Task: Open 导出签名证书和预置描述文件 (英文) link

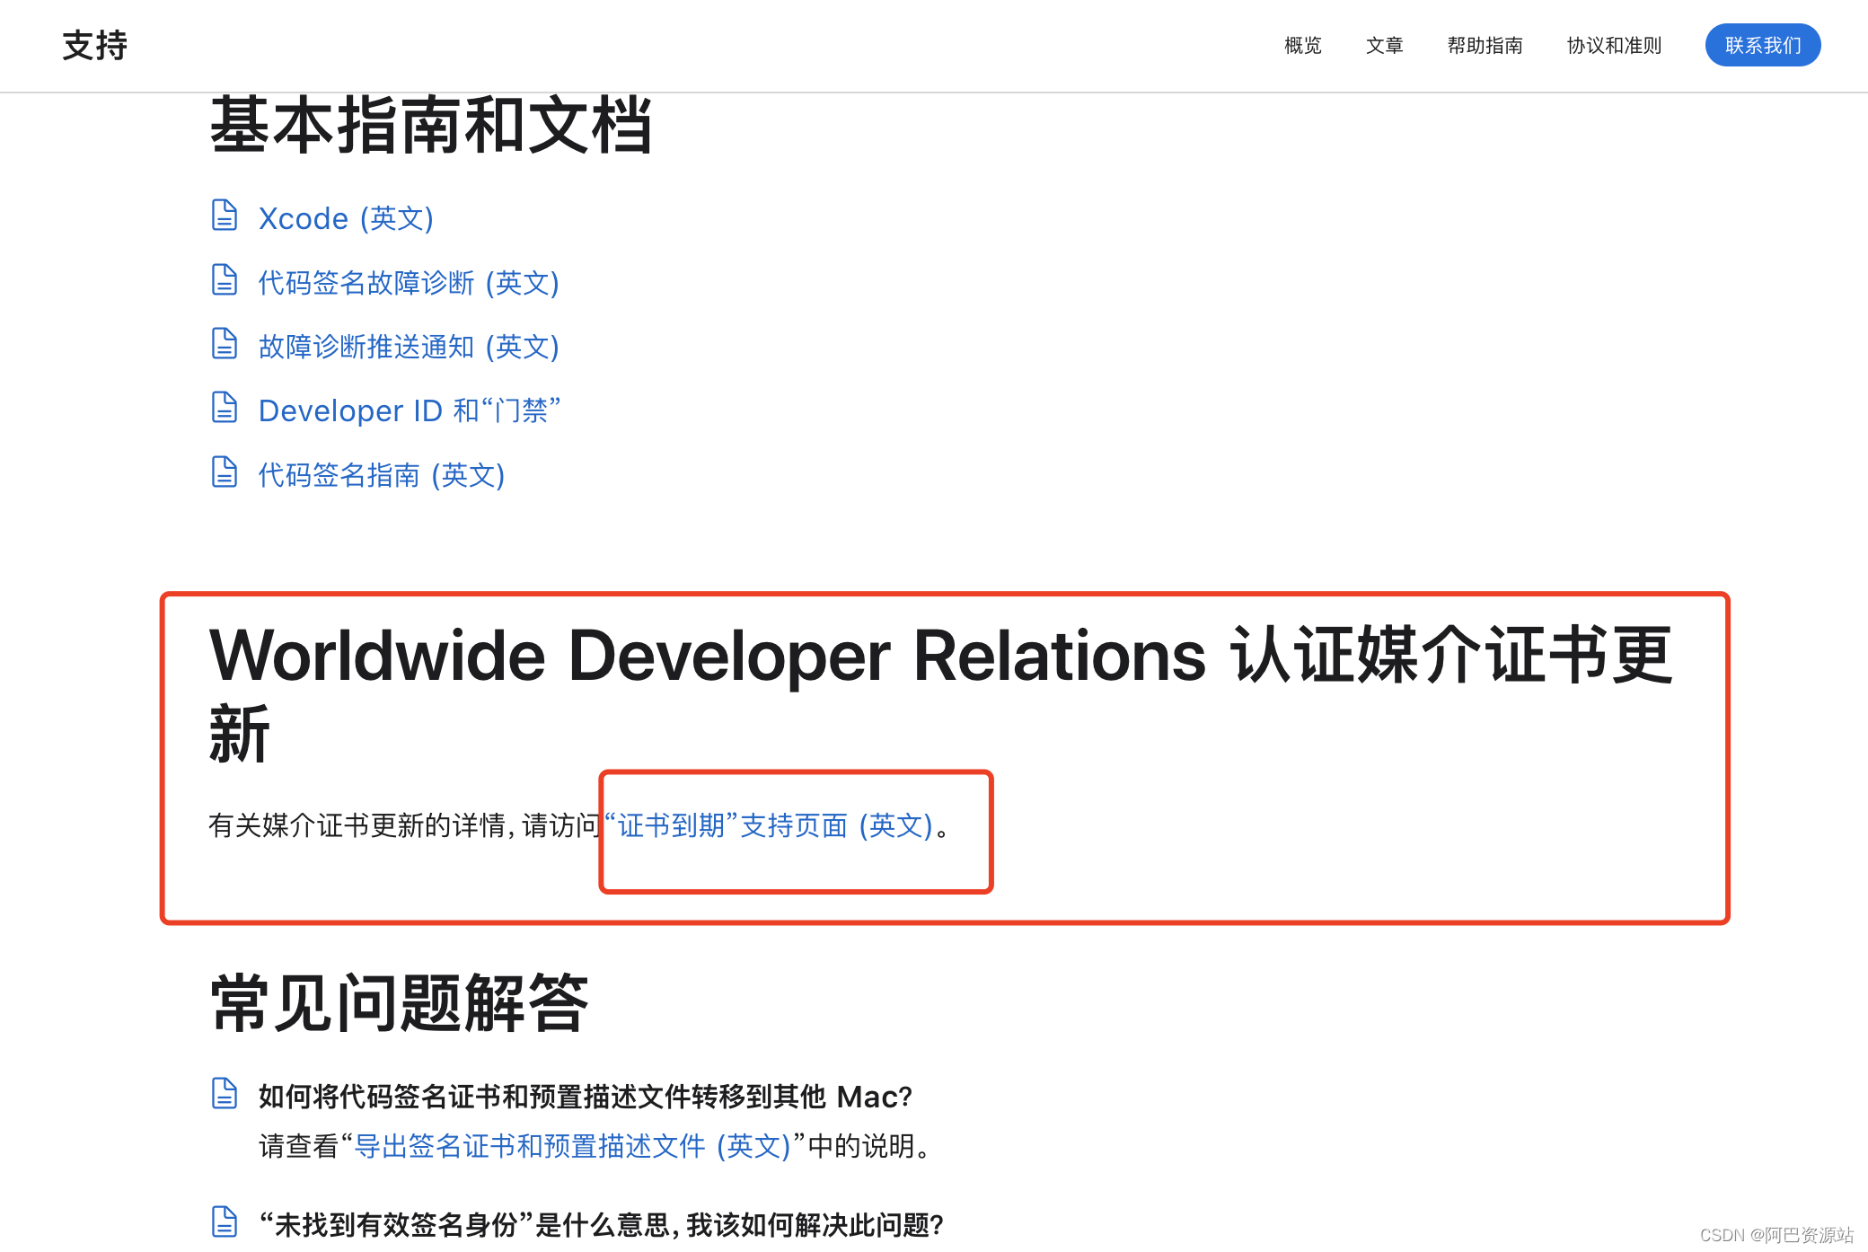Action: click(x=572, y=1146)
